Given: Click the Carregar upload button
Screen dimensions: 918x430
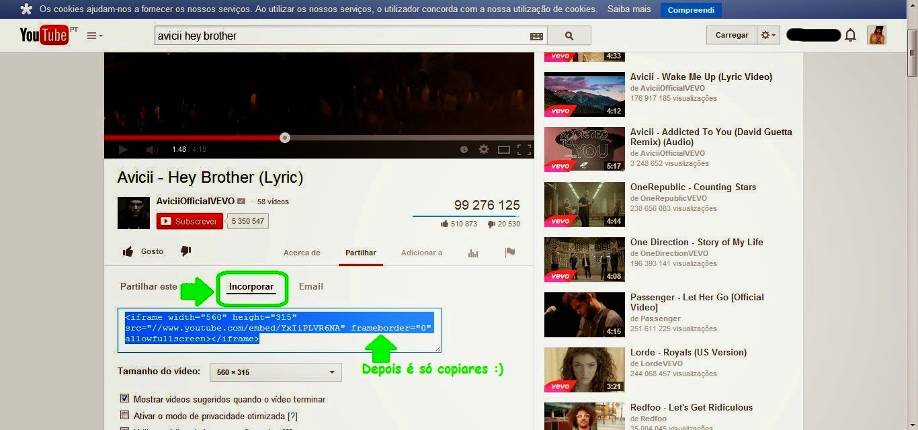Looking at the screenshot, I should (732, 35).
